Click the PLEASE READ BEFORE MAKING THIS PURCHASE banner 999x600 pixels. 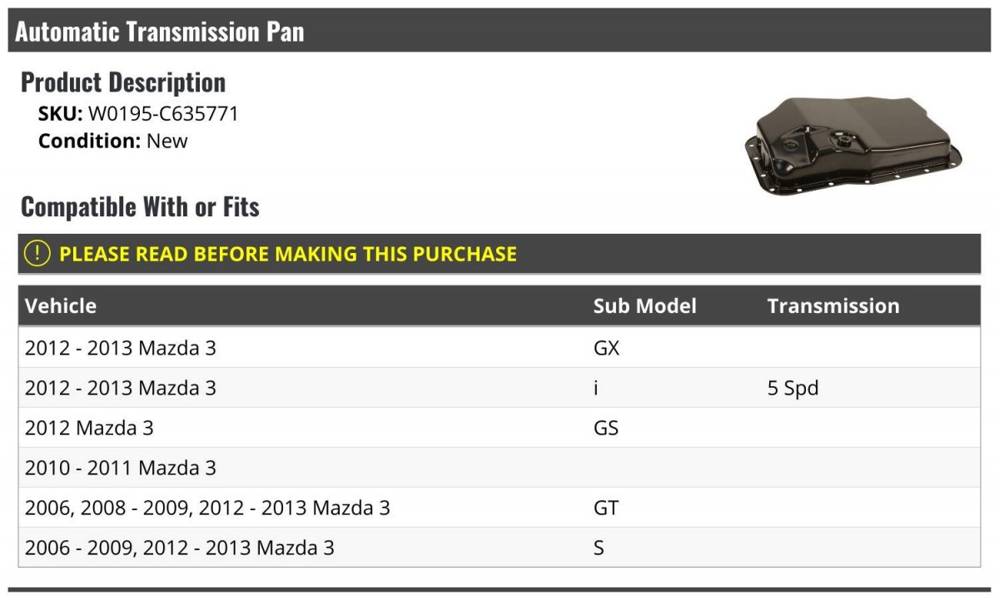tap(499, 254)
